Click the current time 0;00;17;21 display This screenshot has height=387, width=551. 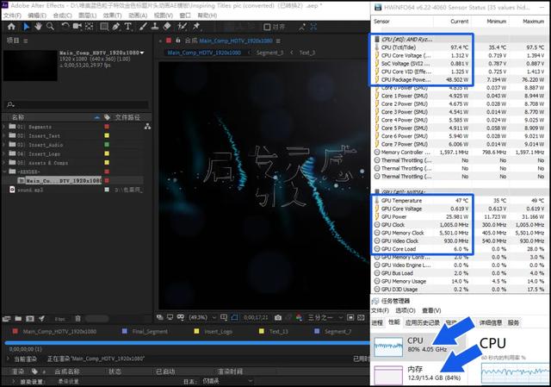(256, 318)
